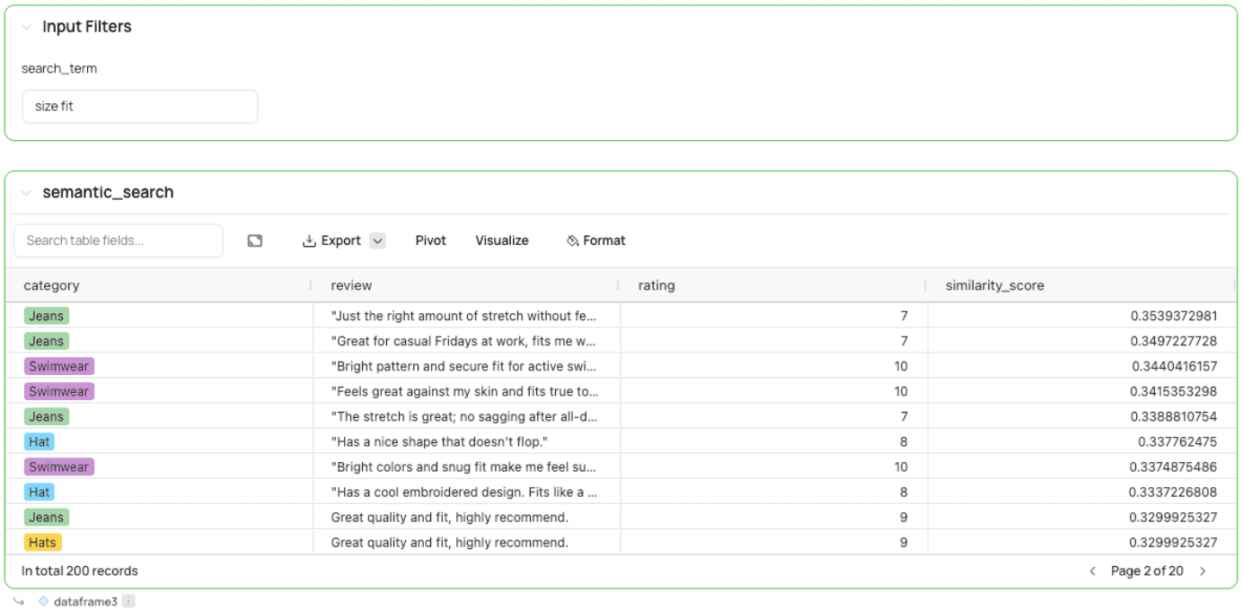This screenshot has height=610, width=1243.
Task: Go to the next page arrow
Action: 1203,571
